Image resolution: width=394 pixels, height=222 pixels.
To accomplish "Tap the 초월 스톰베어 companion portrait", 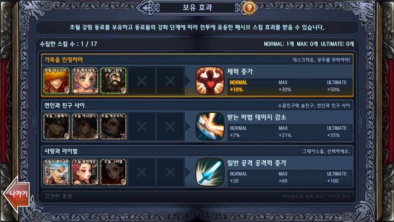I will tap(57, 126).
